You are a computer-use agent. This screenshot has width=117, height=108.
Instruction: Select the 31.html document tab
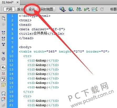(8, 2)
